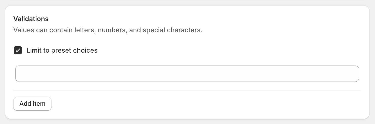Add another preset choice item
This screenshot has height=124, width=375.
coord(32,104)
